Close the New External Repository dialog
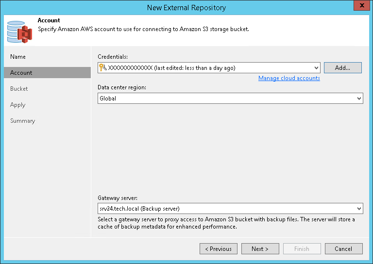This screenshot has width=373, height=264. pyautogui.click(x=360, y=7)
